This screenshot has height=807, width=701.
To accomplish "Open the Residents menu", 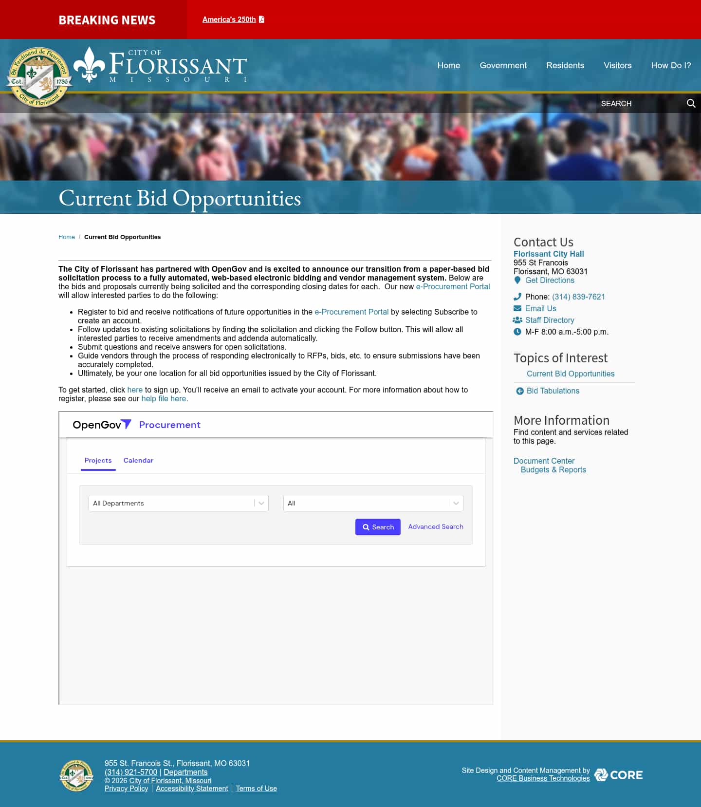I will pyautogui.click(x=565, y=65).
